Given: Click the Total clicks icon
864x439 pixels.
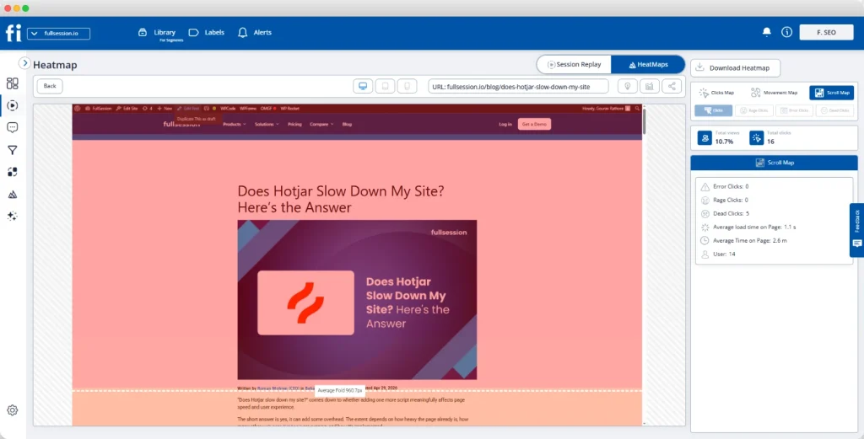Looking at the screenshot, I should coord(757,137).
